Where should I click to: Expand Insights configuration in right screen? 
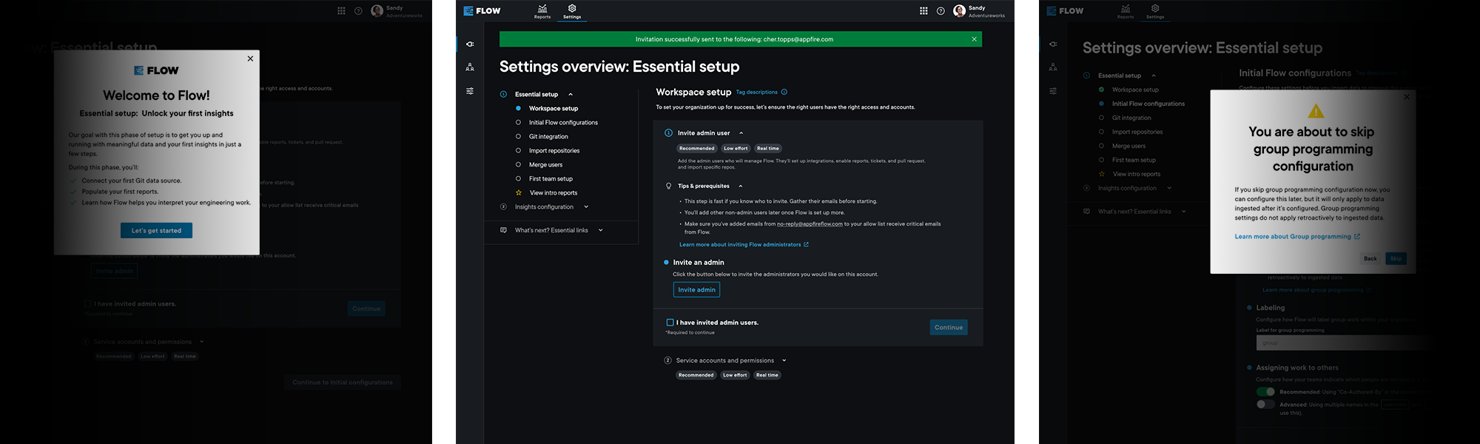[x=1169, y=188]
